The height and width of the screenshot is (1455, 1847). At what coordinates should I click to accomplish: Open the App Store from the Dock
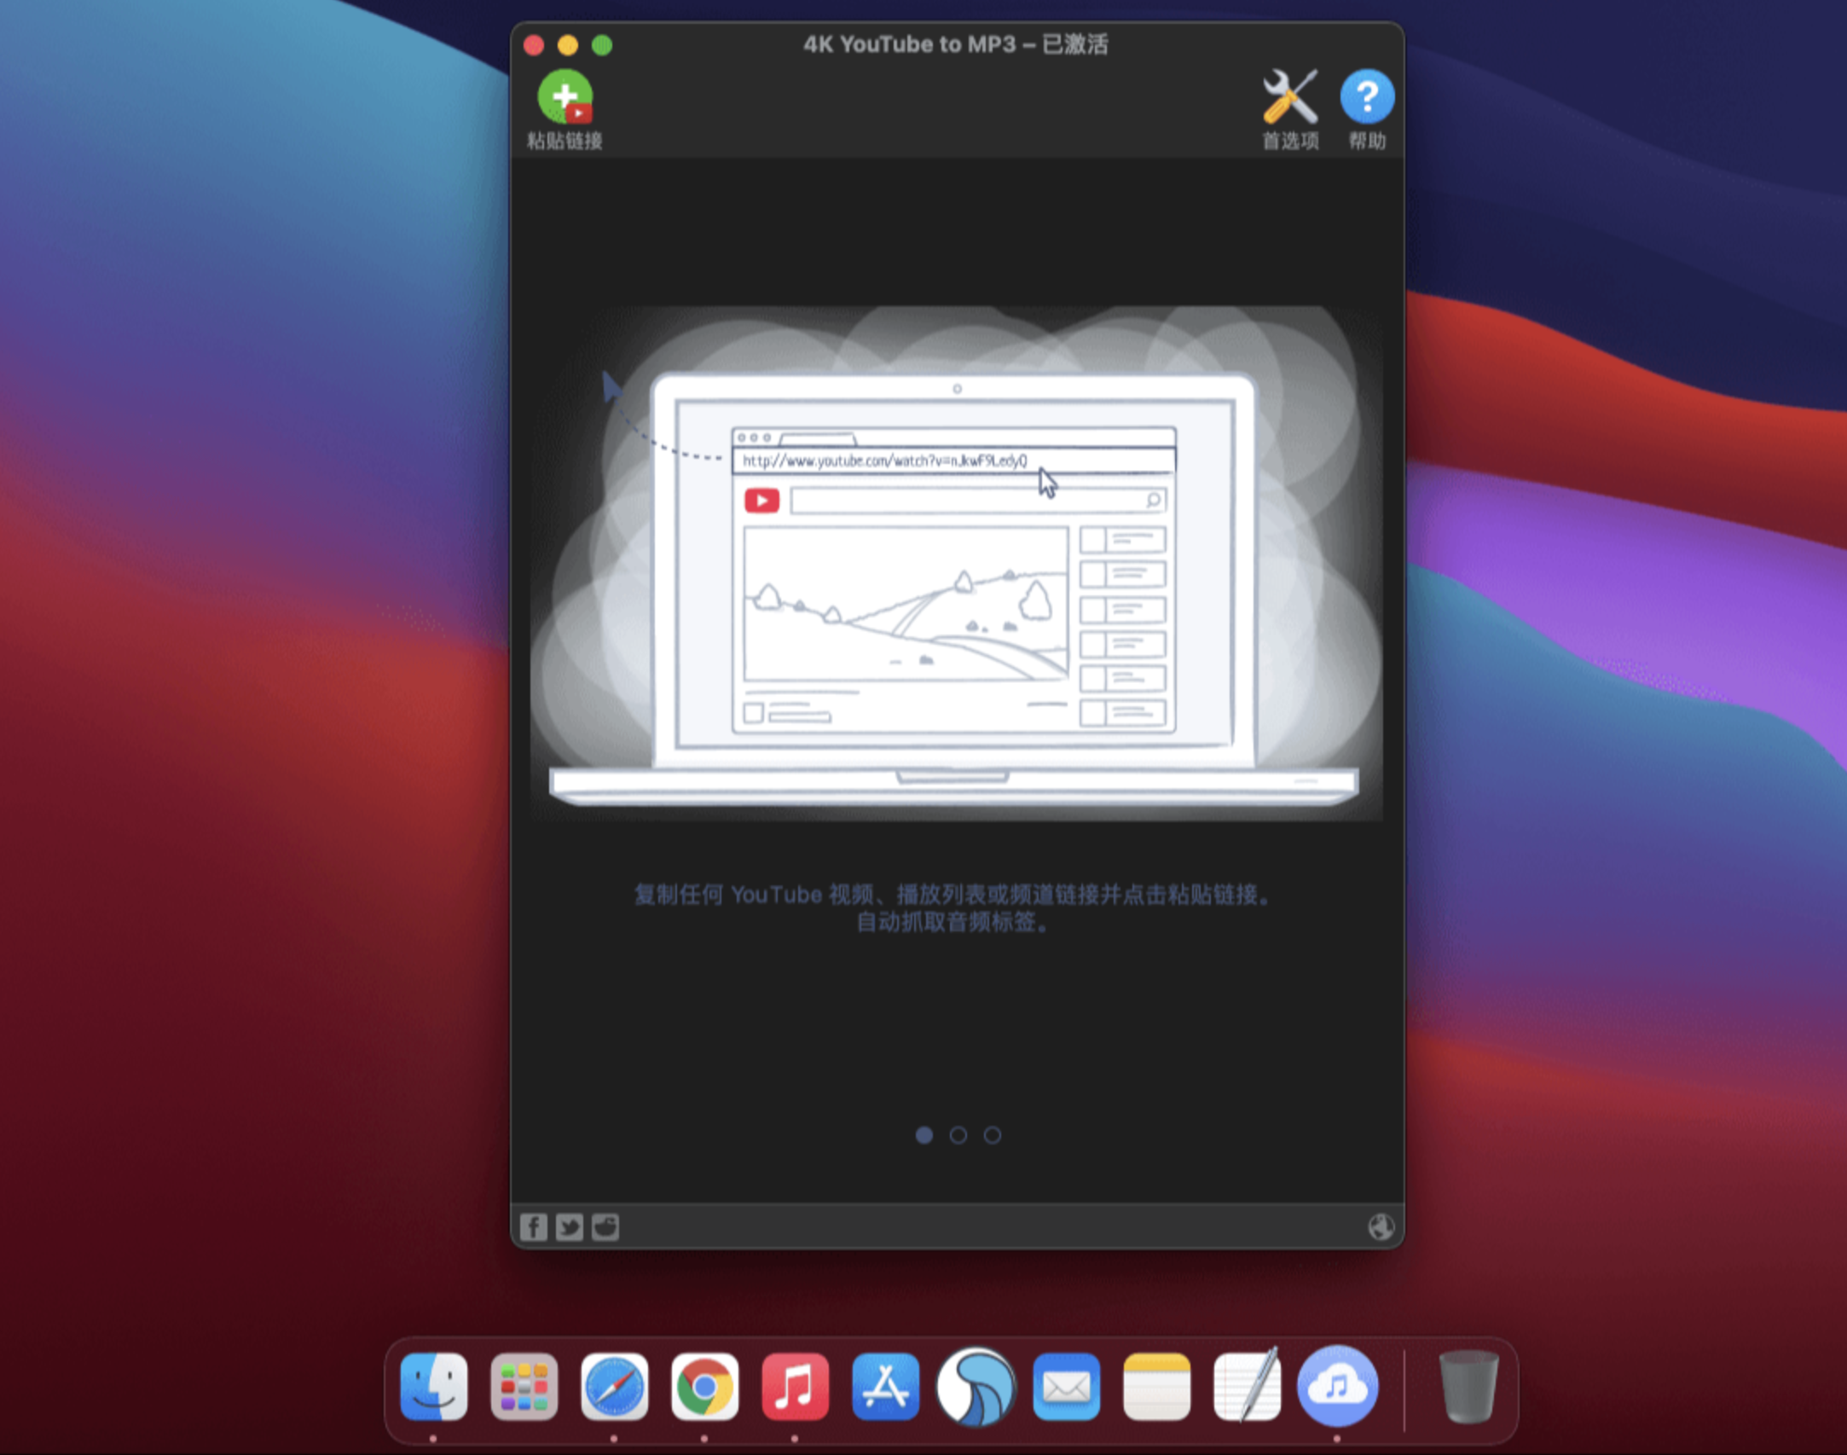(887, 1386)
